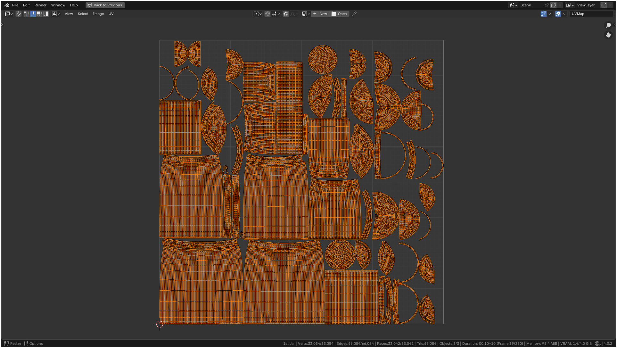This screenshot has width=617, height=348.
Task: Select vertex selection mode icon
Action: tap(27, 14)
